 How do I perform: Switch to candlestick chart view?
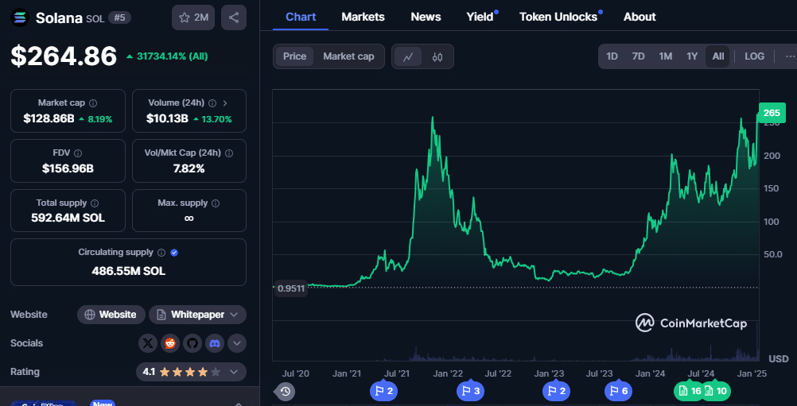click(437, 56)
